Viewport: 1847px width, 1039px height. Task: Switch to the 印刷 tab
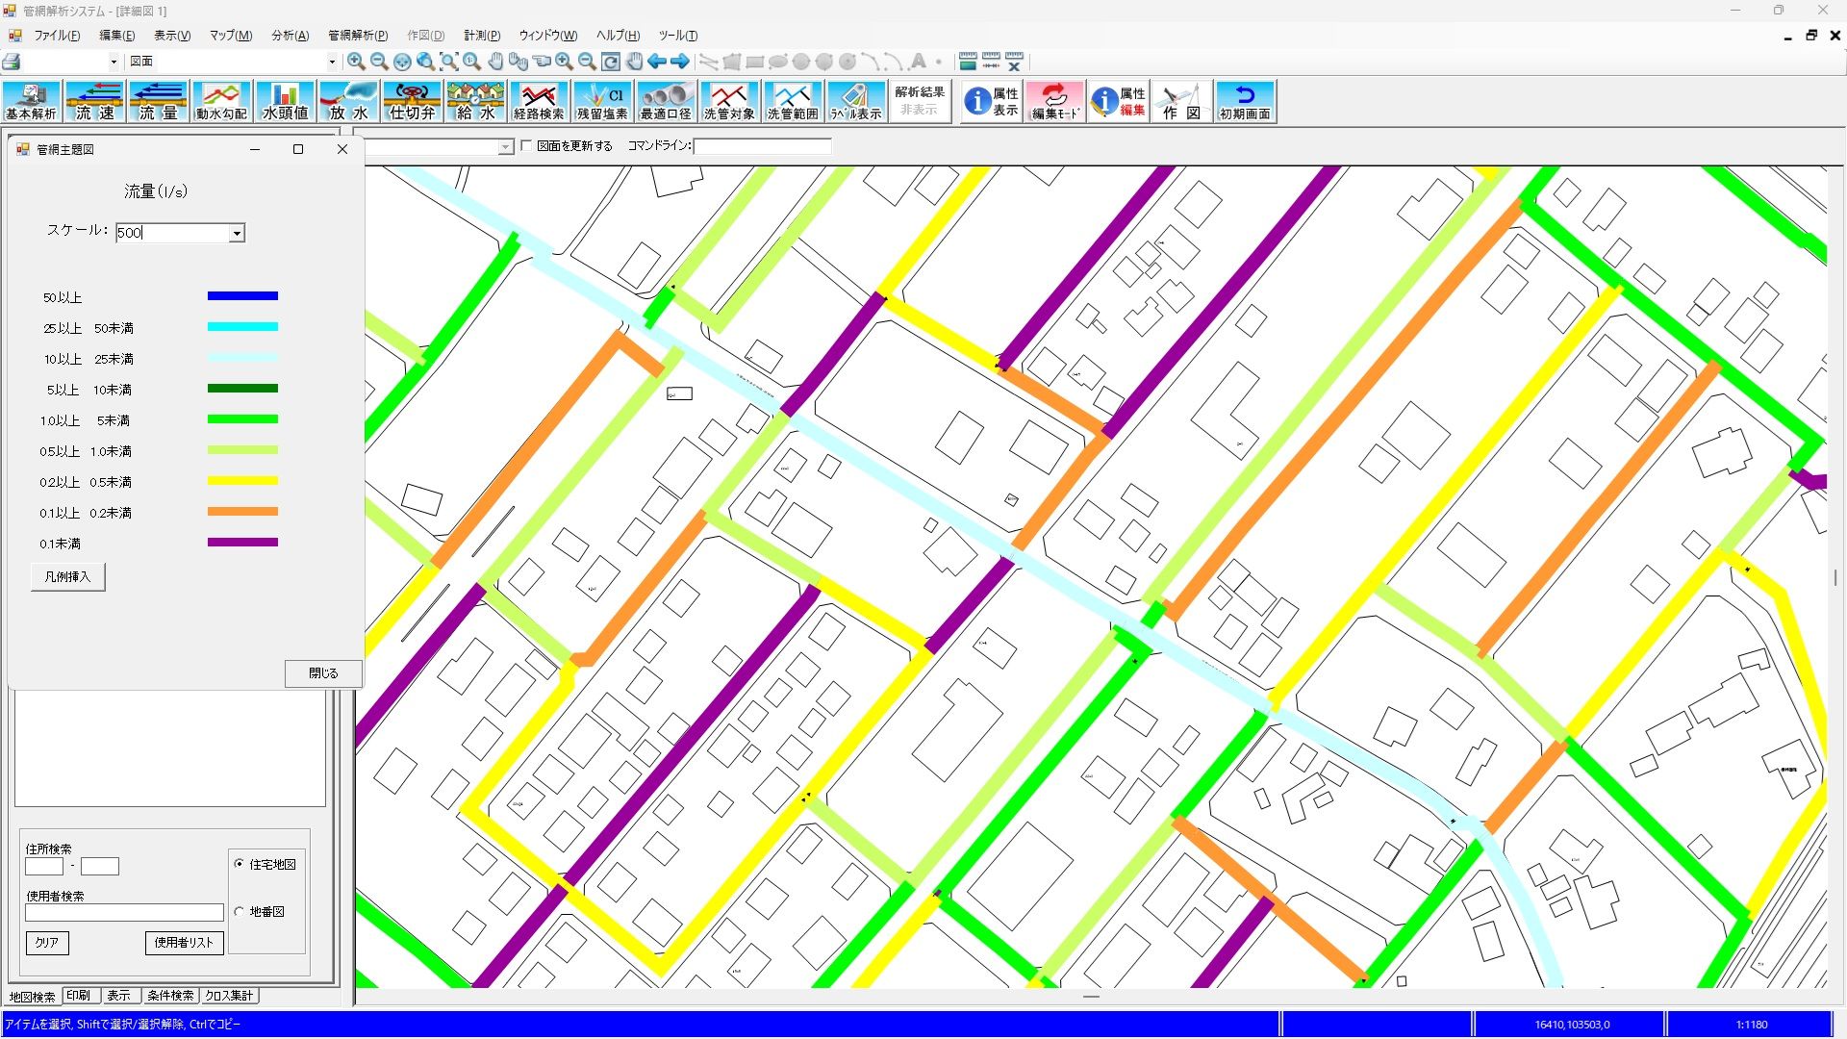point(79,996)
